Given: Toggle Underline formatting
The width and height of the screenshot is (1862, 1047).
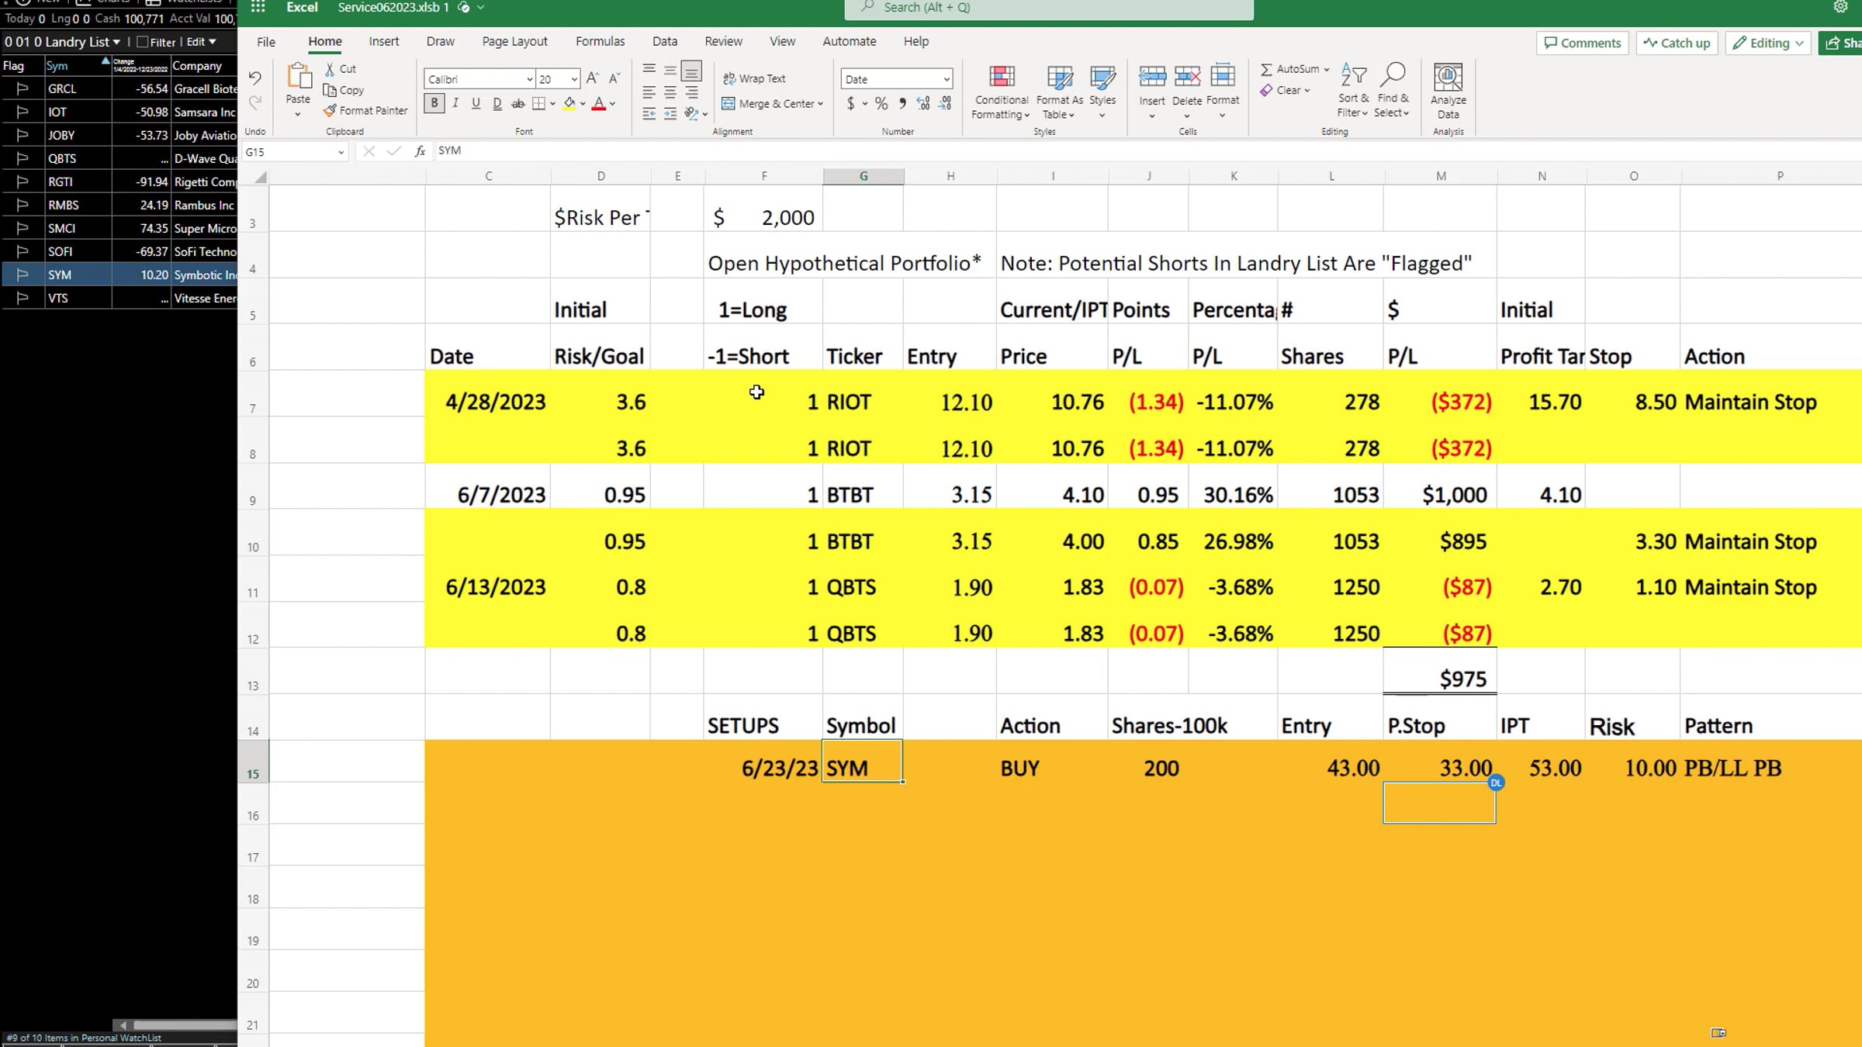Looking at the screenshot, I should pyautogui.click(x=476, y=103).
